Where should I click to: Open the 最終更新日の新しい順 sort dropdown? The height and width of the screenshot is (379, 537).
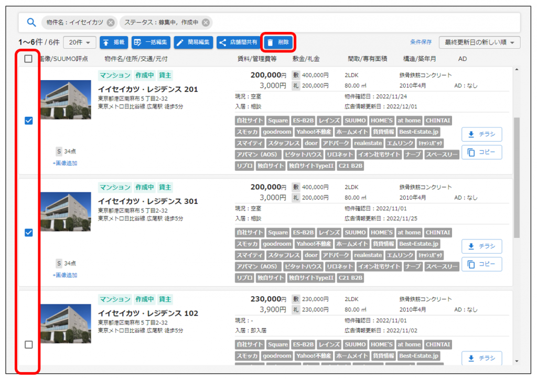pyautogui.click(x=479, y=42)
